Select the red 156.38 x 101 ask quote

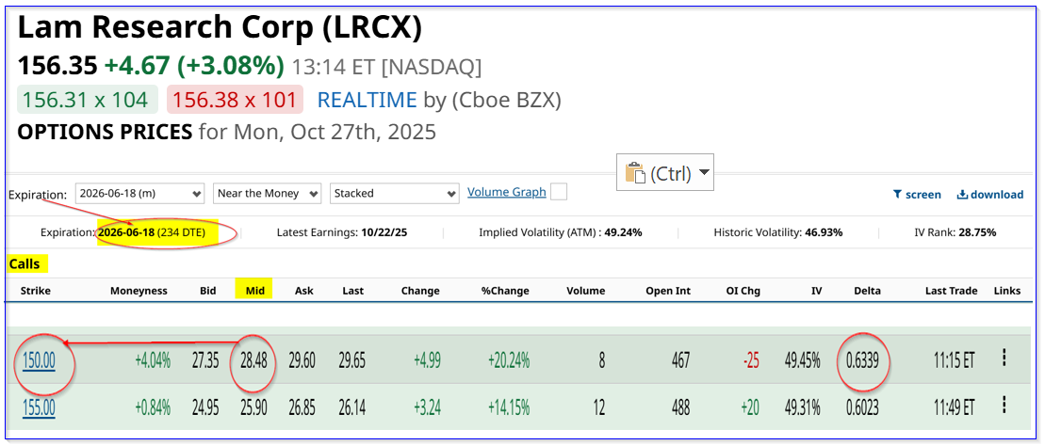pos(235,100)
